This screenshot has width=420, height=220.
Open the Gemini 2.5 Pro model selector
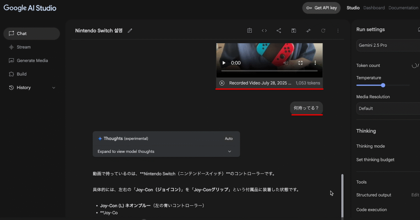pyautogui.click(x=388, y=45)
